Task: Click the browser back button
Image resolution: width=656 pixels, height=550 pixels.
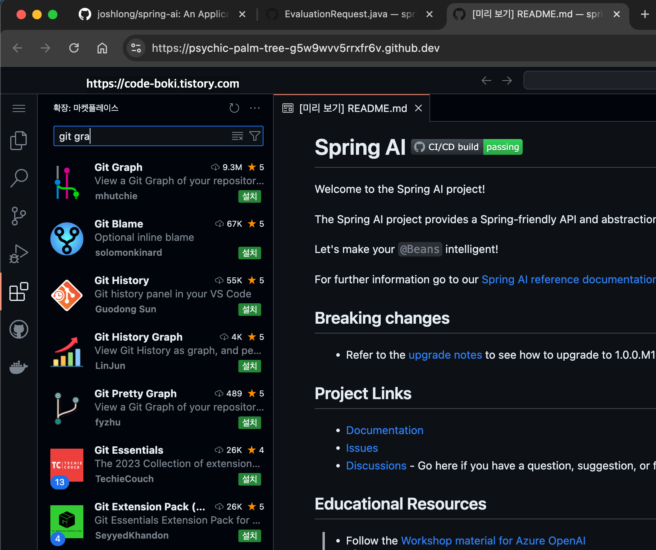Action: point(18,48)
